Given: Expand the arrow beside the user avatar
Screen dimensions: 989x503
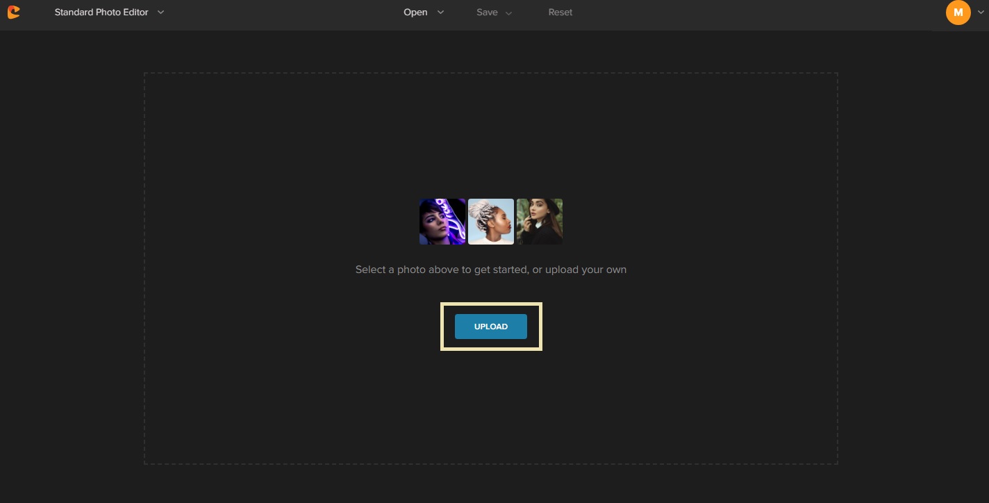Looking at the screenshot, I should pyautogui.click(x=979, y=13).
